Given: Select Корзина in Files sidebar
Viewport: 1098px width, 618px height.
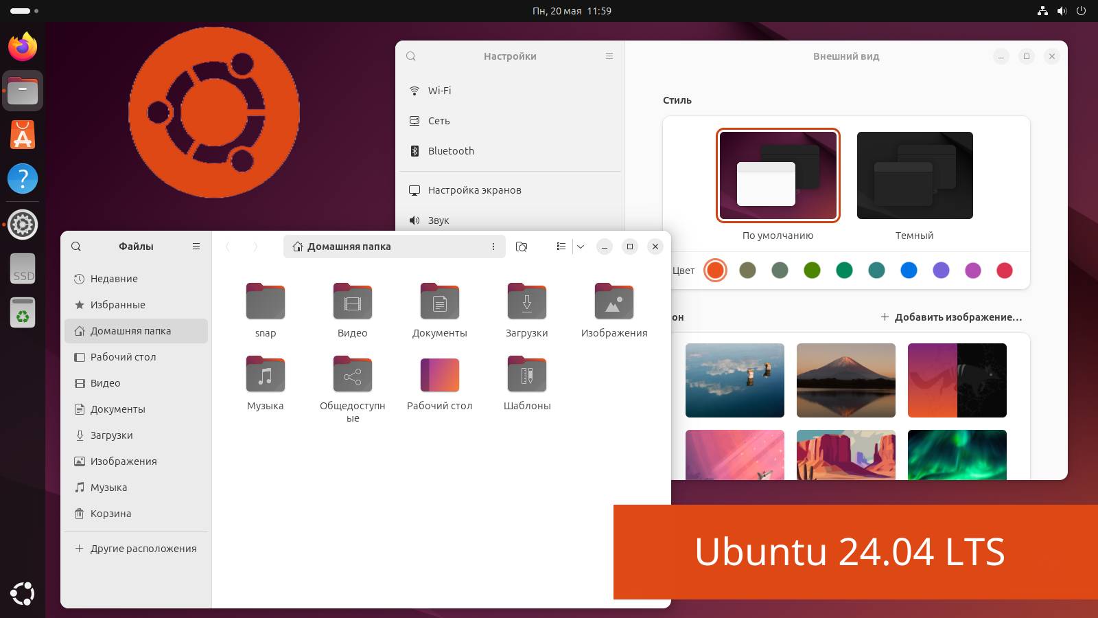Looking at the screenshot, I should coord(136,514).
